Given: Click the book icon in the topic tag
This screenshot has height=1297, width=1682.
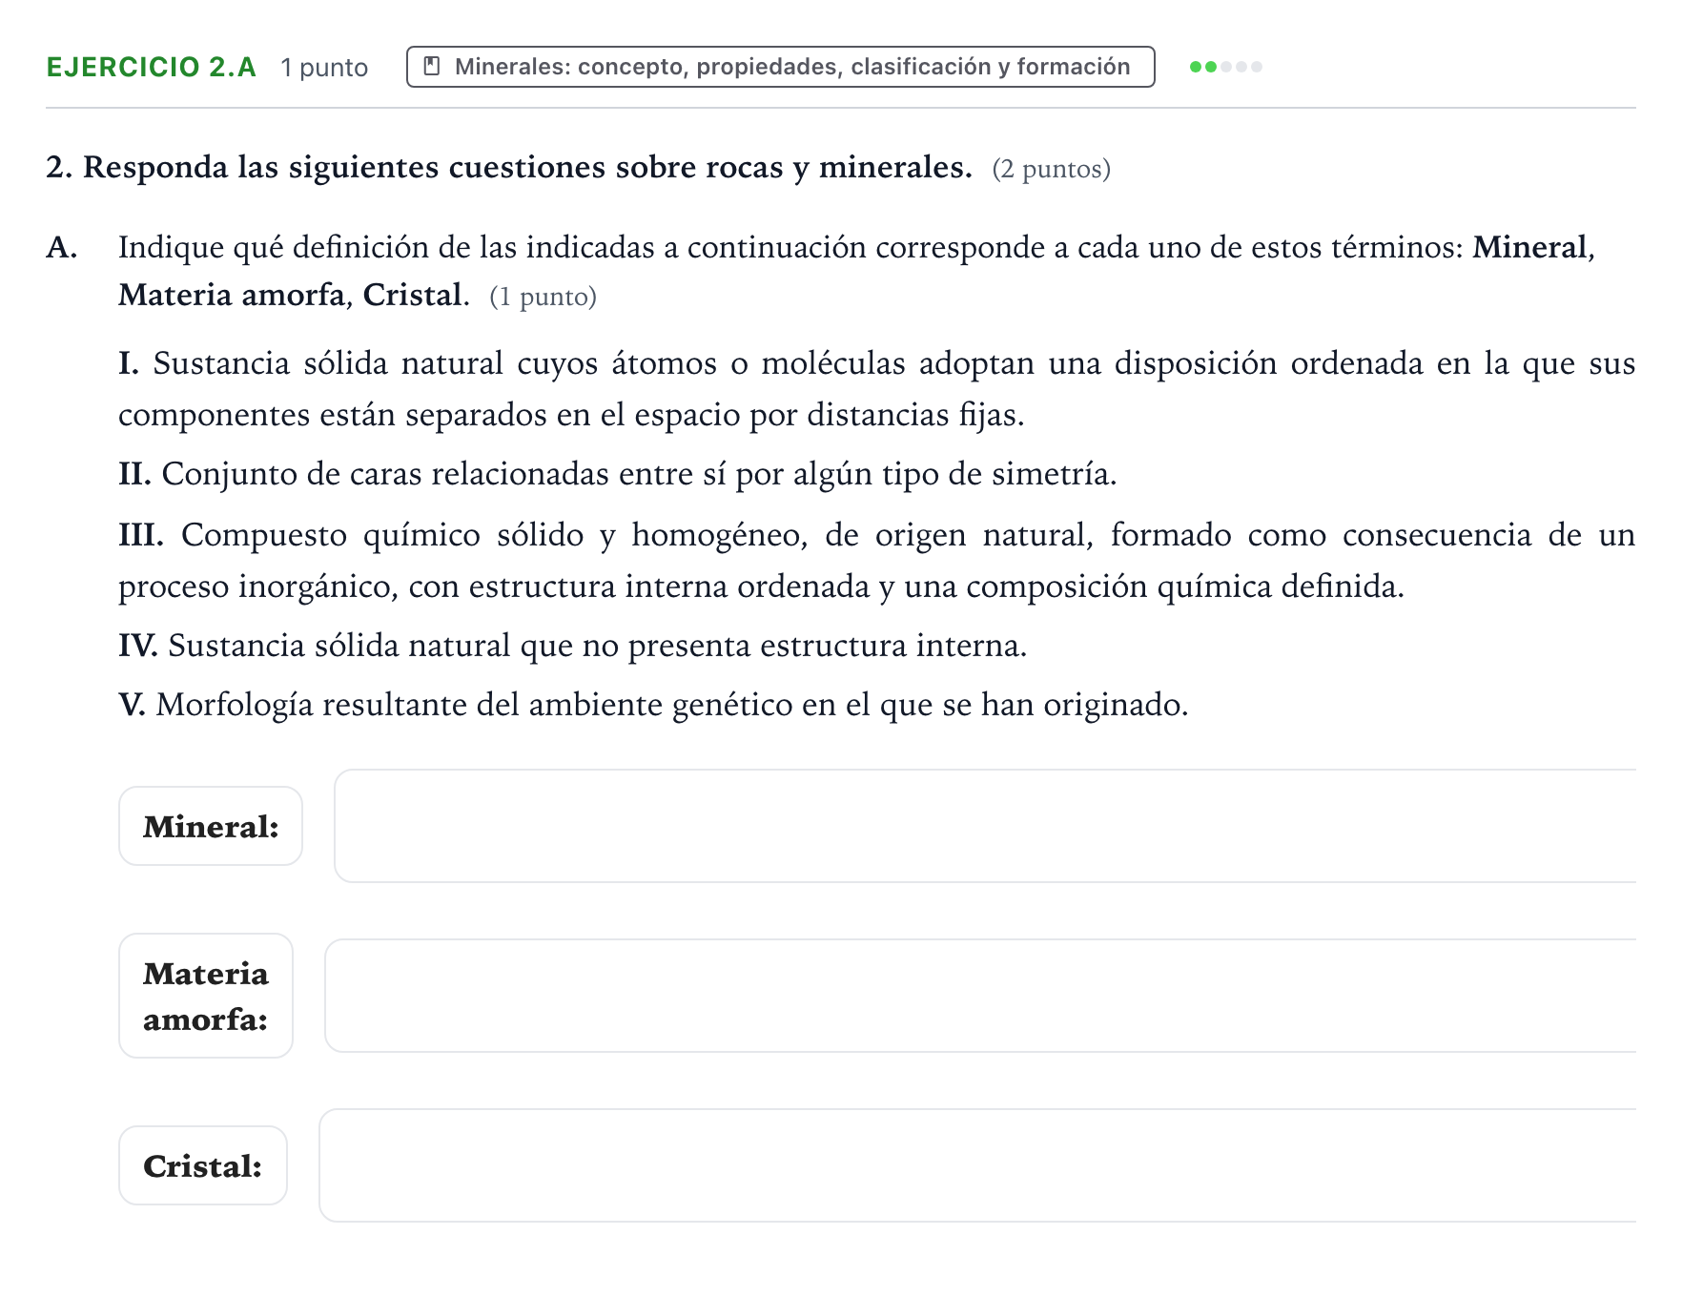Looking at the screenshot, I should tap(432, 66).
